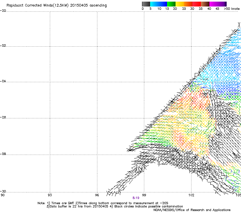Click the brown 35-40 knots legend swatch

(205, 4)
